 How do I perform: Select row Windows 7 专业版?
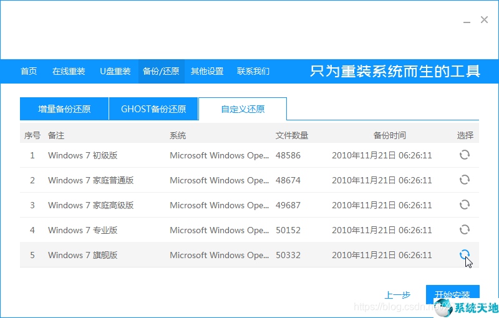(x=249, y=230)
